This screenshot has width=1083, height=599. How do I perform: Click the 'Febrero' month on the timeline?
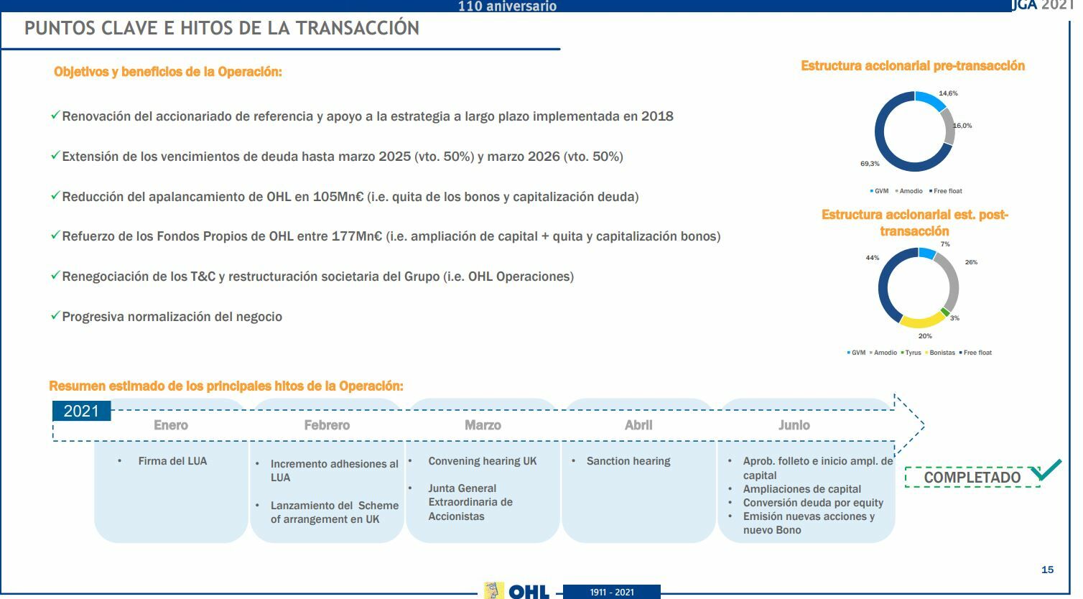(x=327, y=425)
